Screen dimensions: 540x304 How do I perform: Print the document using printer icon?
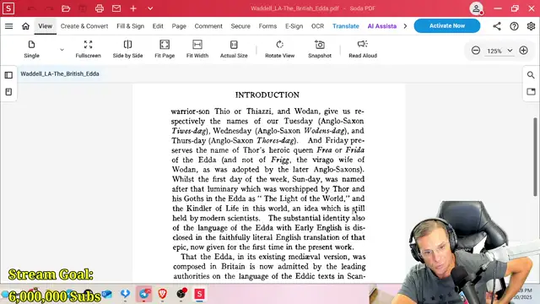(100, 8)
